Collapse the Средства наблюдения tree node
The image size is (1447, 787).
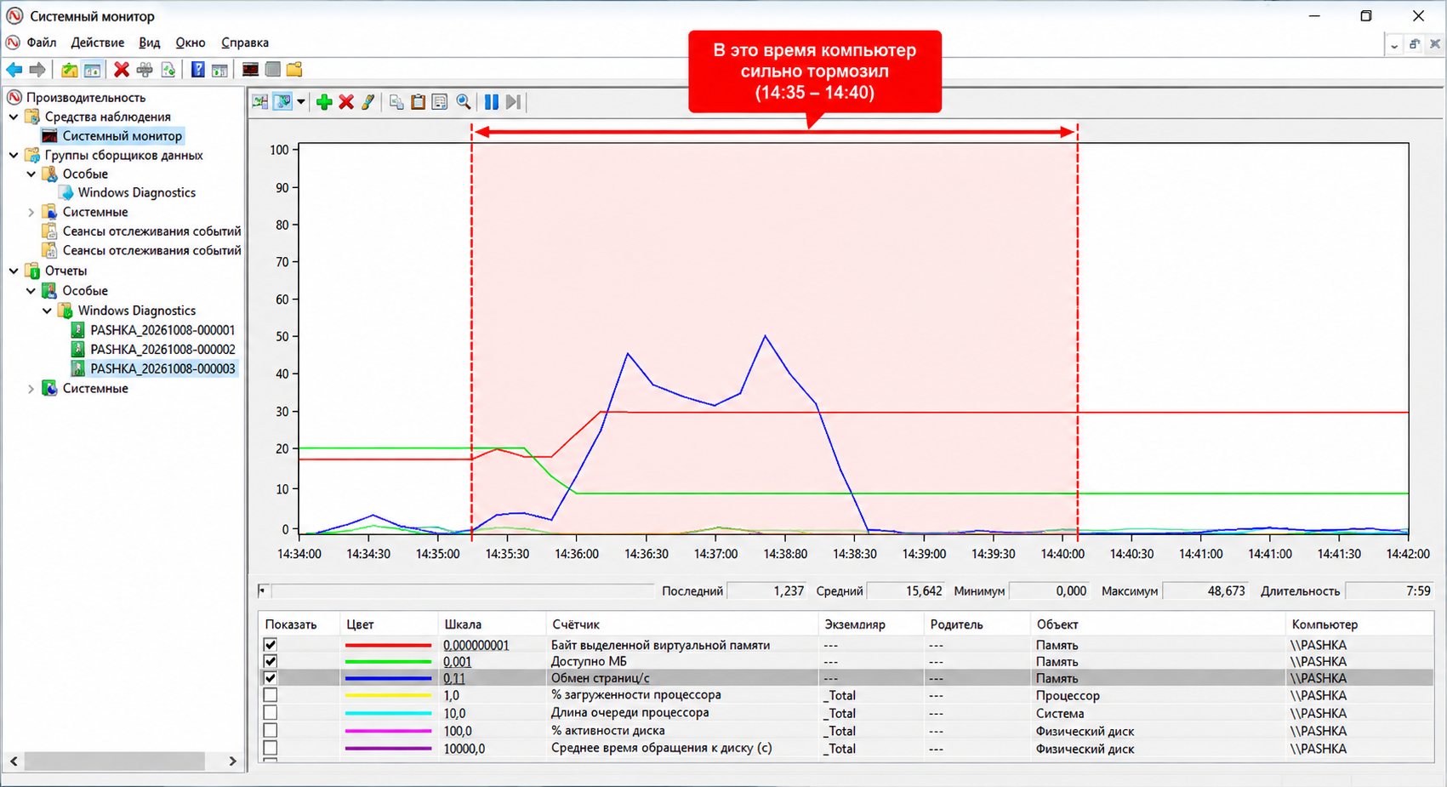[x=14, y=117]
